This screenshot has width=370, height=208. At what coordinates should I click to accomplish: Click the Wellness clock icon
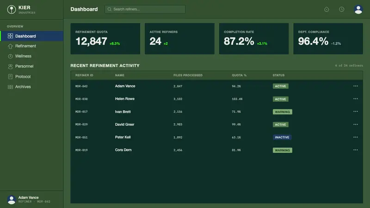click(x=10, y=56)
